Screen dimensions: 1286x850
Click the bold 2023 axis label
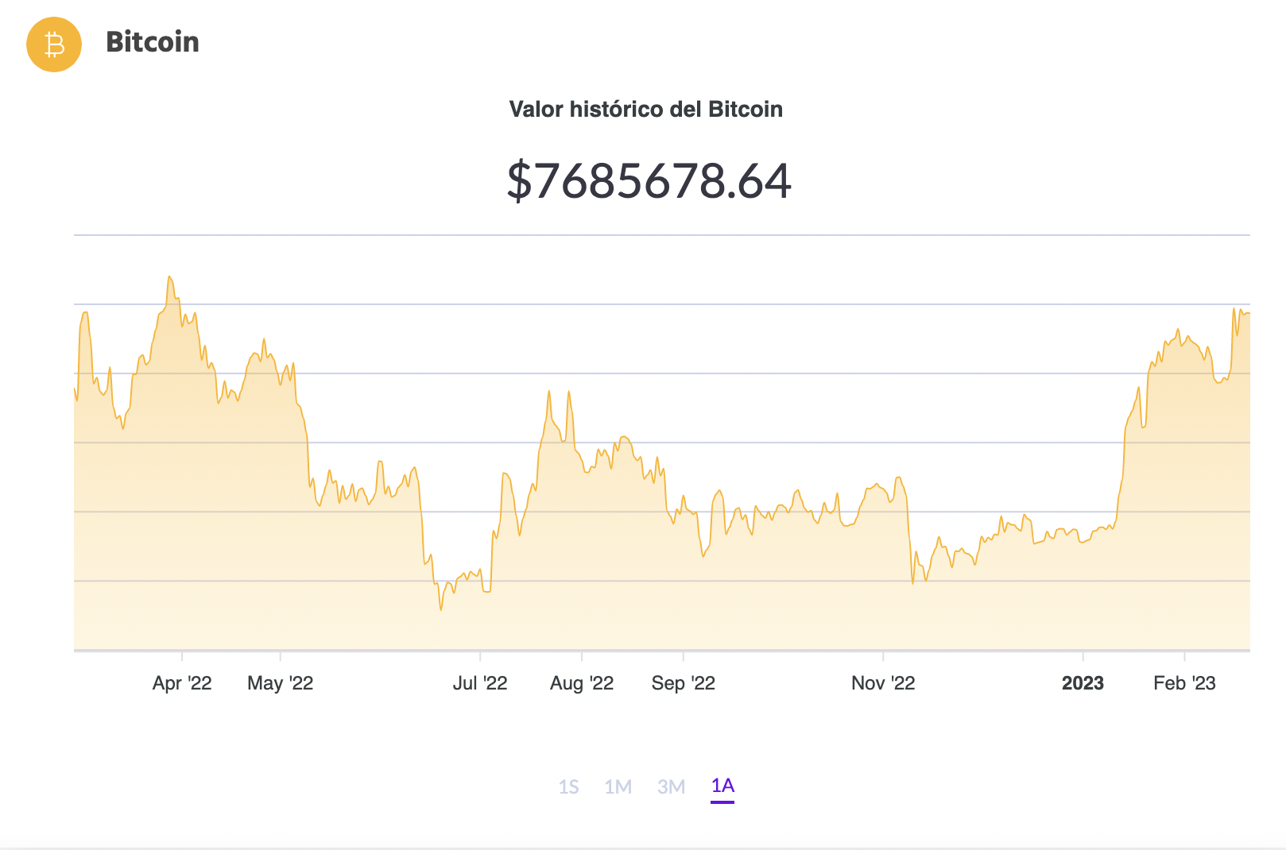pos(1083,683)
